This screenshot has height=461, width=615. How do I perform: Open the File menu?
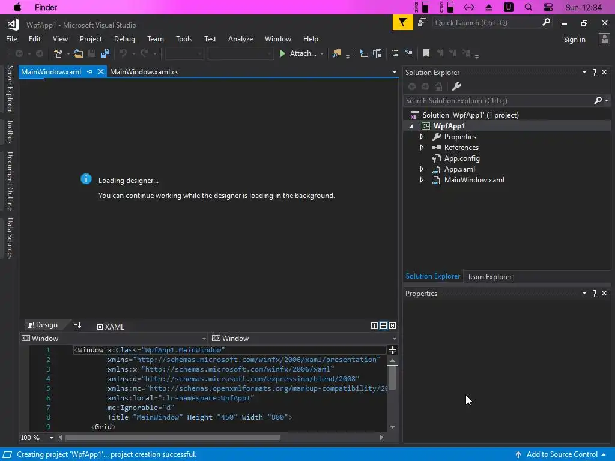[x=11, y=39]
